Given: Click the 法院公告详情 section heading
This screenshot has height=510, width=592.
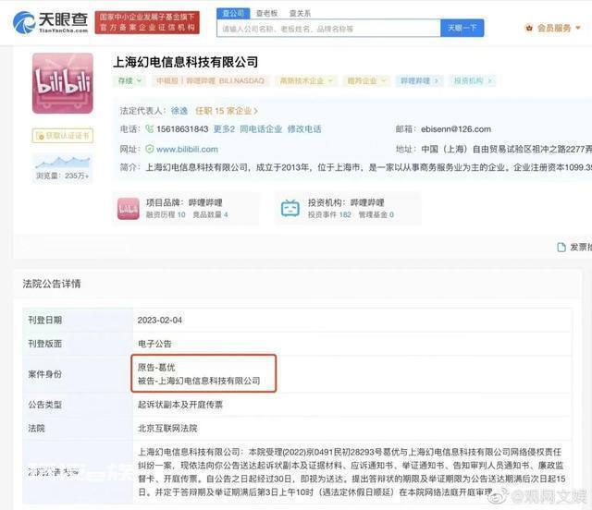Looking at the screenshot, I should coord(52,284).
